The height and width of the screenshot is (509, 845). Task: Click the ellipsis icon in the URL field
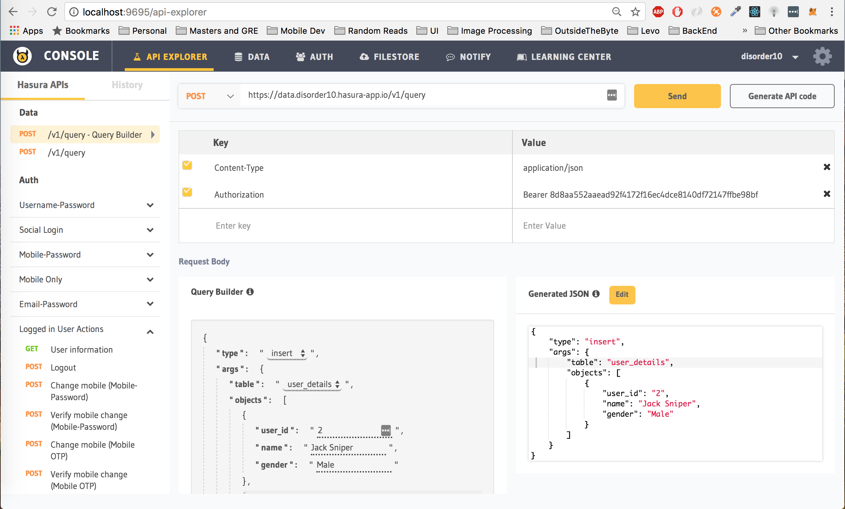pos(612,95)
